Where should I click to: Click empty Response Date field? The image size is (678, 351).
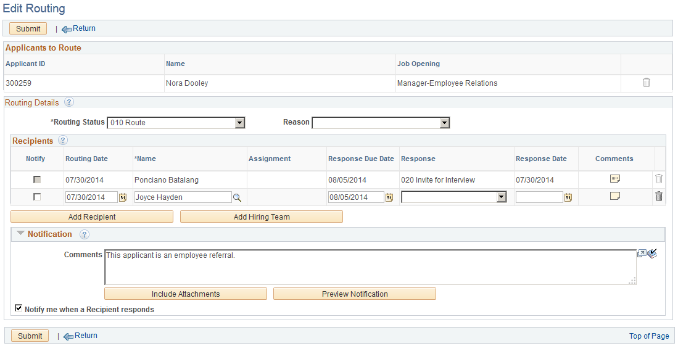pyautogui.click(x=539, y=197)
